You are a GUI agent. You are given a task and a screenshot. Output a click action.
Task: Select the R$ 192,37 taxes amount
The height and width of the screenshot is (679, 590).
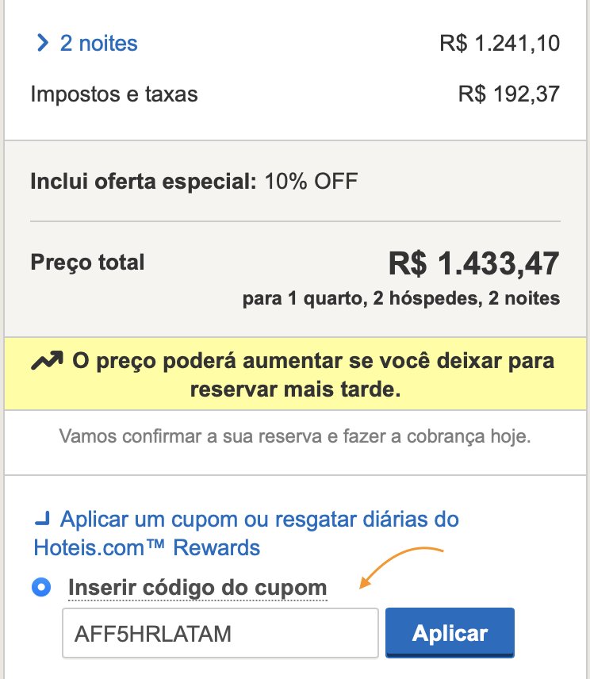click(x=509, y=95)
